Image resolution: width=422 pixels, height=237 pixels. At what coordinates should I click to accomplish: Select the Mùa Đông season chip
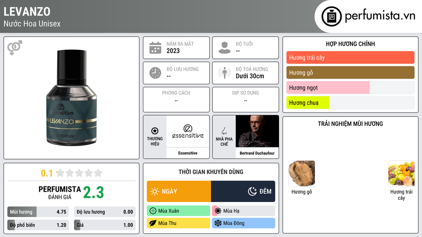click(244, 223)
